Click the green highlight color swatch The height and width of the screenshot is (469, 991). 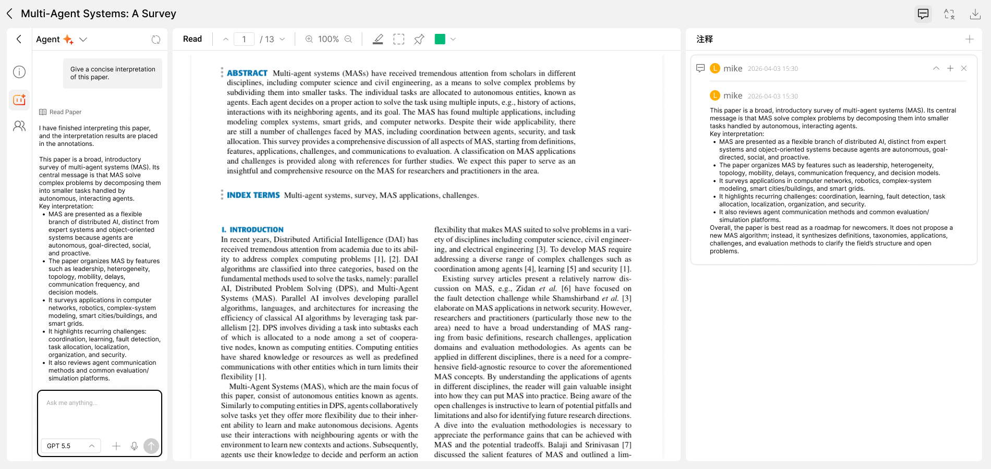440,39
